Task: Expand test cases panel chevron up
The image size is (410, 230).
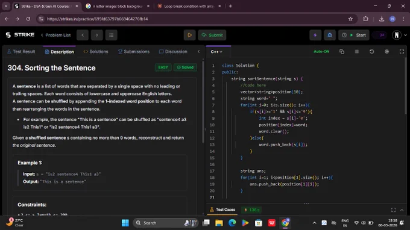Action: coord(402,210)
